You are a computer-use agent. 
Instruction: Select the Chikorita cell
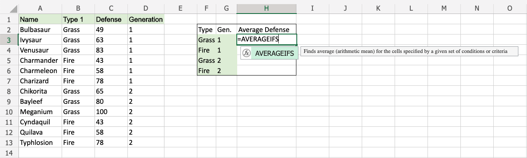(x=40, y=92)
